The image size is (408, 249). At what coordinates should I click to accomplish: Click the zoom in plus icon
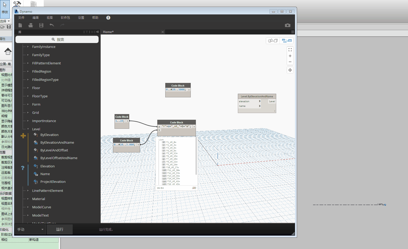pos(290,56)
